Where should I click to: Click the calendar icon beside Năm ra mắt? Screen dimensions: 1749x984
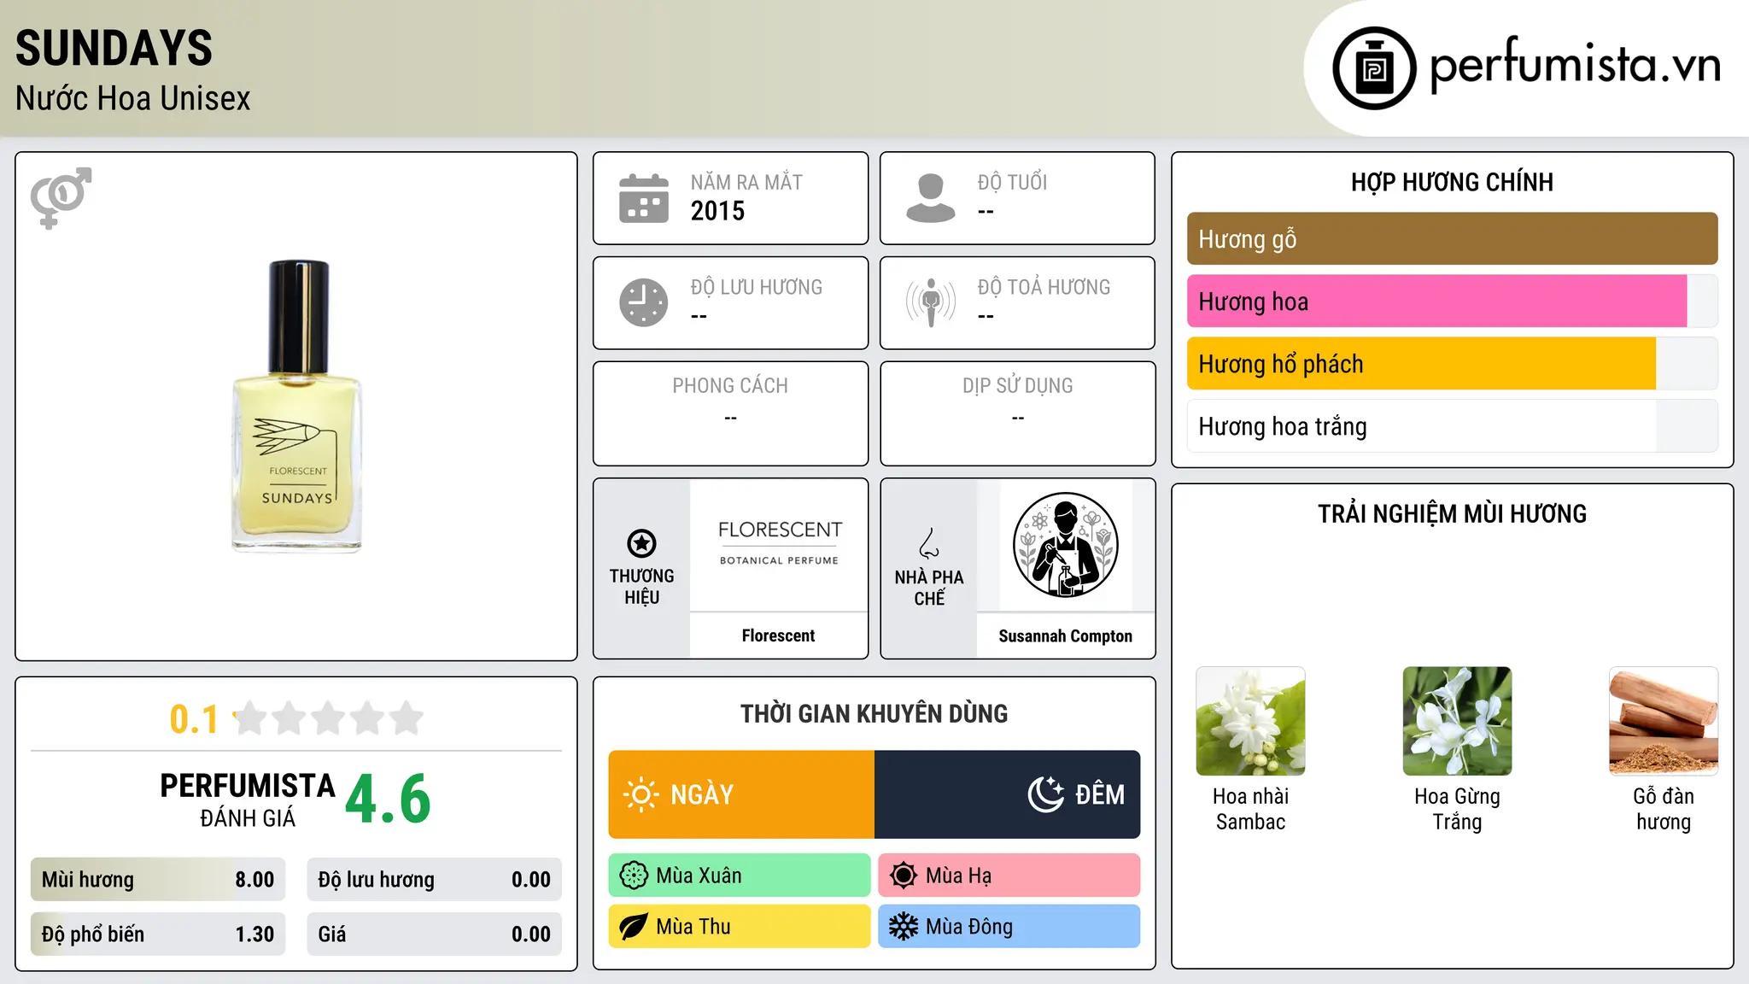click(x=644, y=198)
